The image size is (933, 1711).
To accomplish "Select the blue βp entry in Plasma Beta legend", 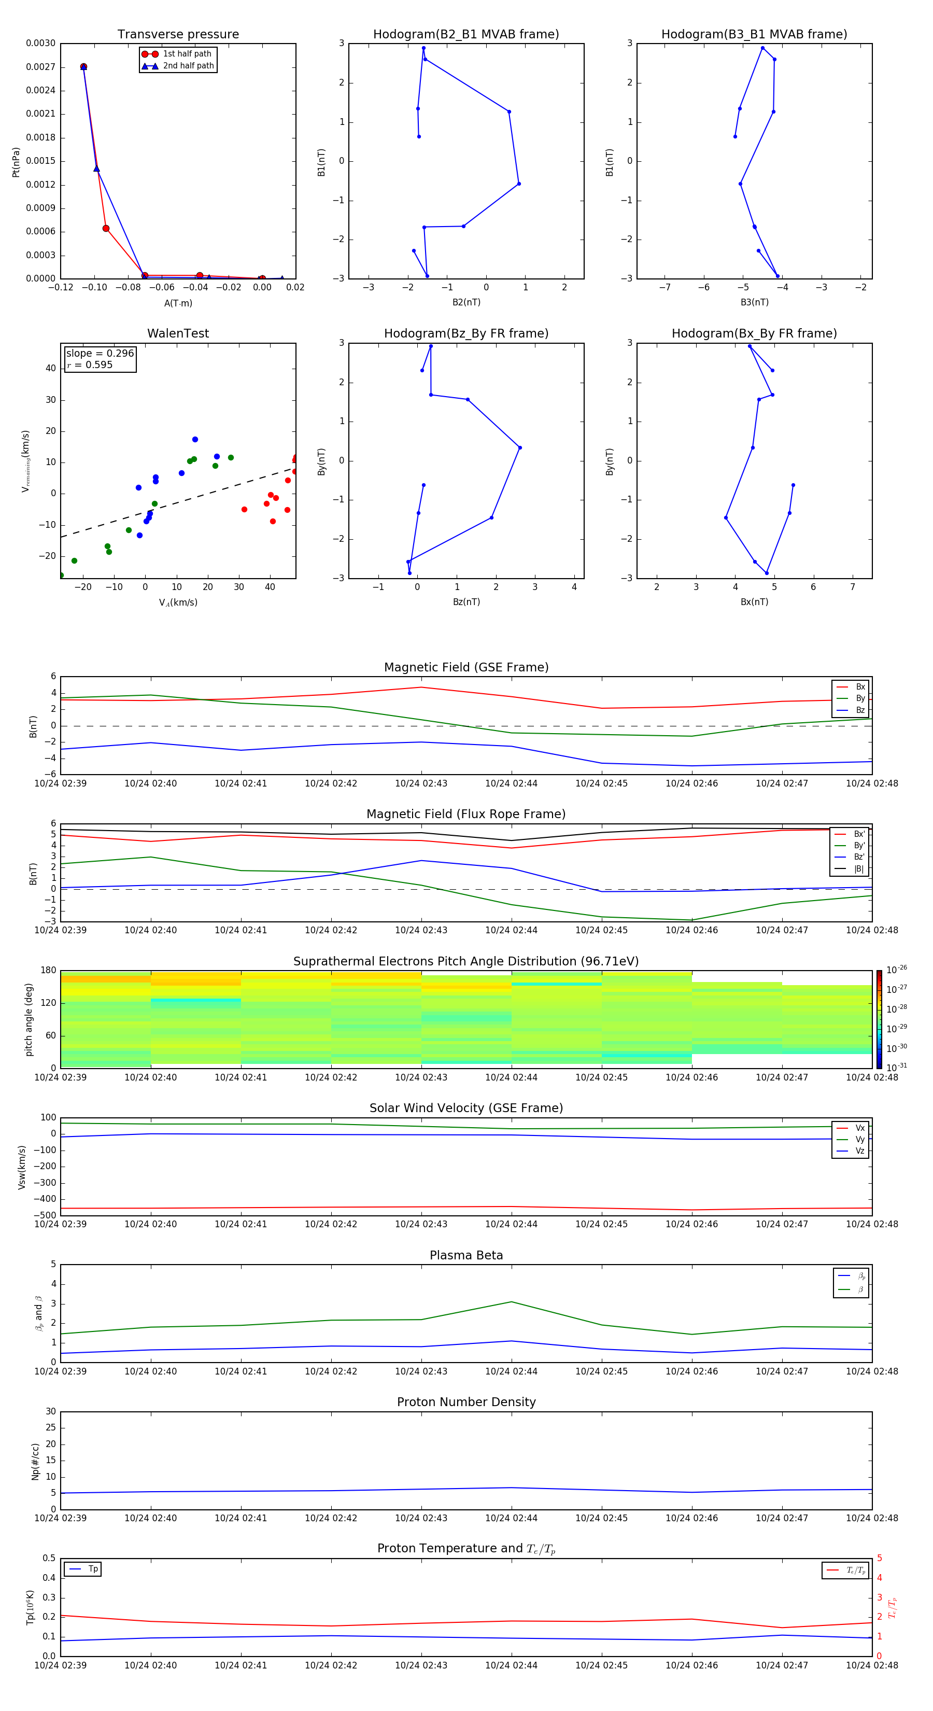I will tap(851, 1276).
